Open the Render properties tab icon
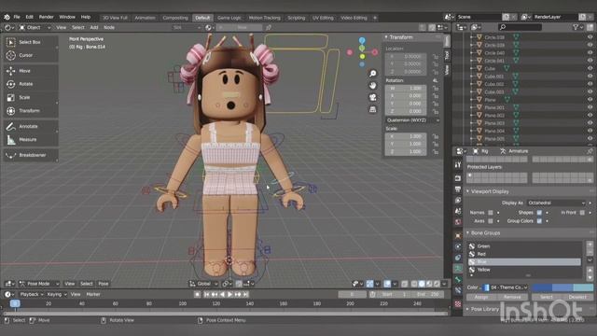 458,178
